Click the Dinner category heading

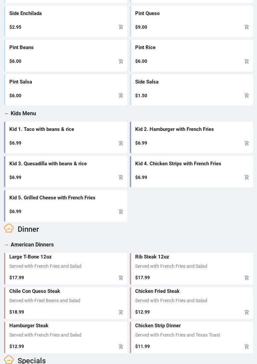click(x=28, y=229)
